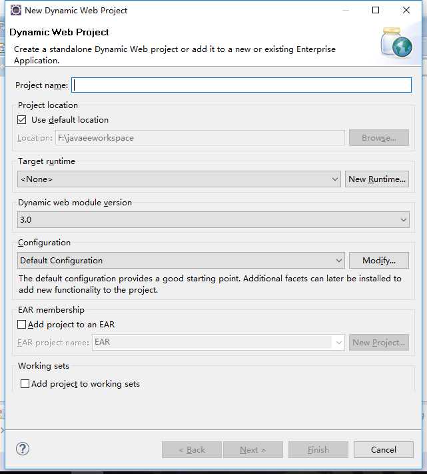Click the New Runtime button
The height and width of the screenshot is (474, 427).
pos(377,179)
